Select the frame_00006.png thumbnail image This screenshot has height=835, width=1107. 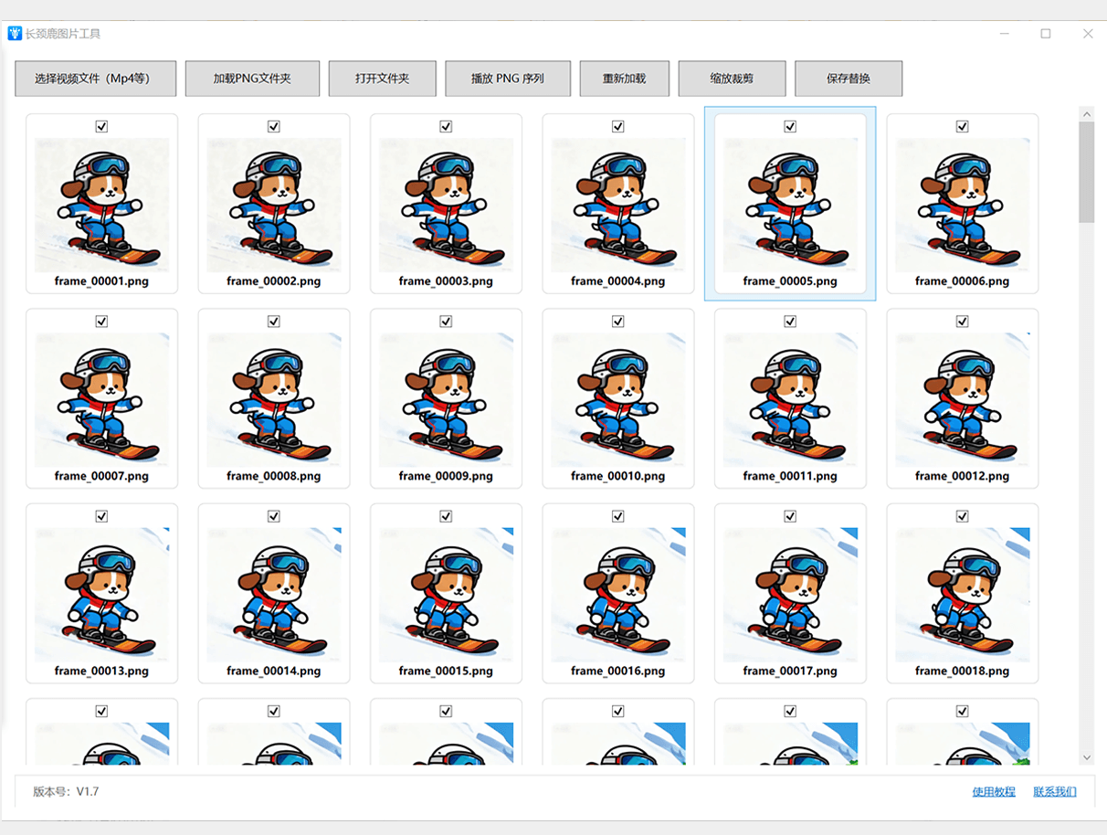click(x=963, y=205)
